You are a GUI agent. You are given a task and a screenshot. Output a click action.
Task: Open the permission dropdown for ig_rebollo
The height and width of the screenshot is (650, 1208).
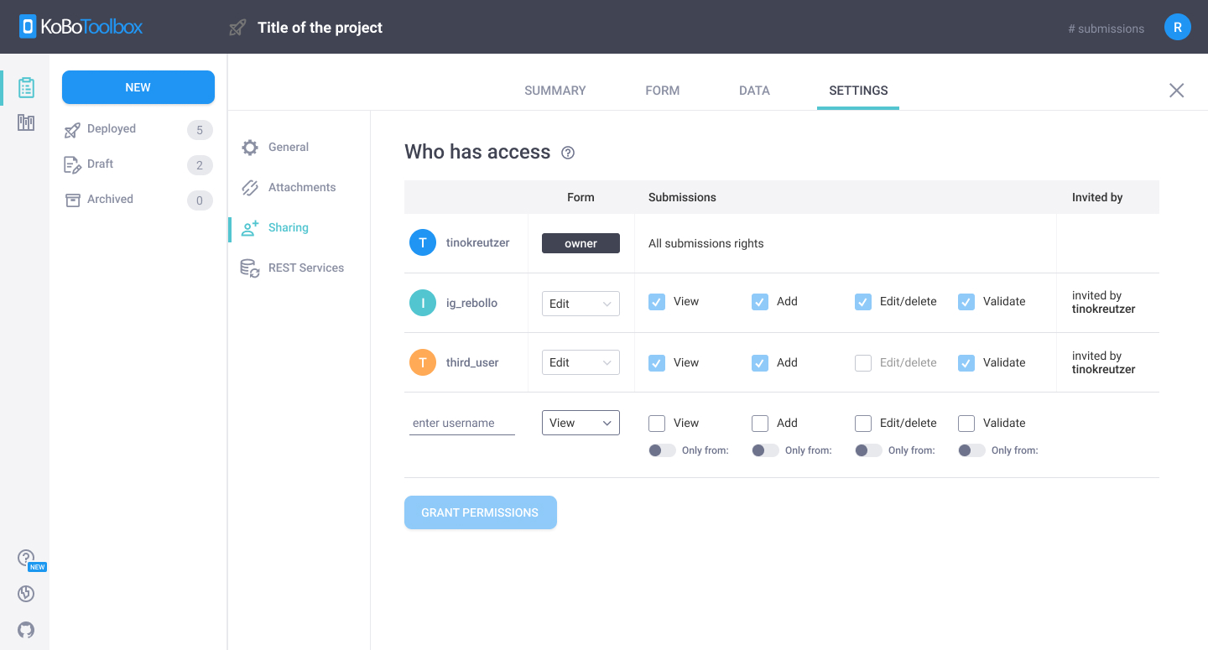581,303
